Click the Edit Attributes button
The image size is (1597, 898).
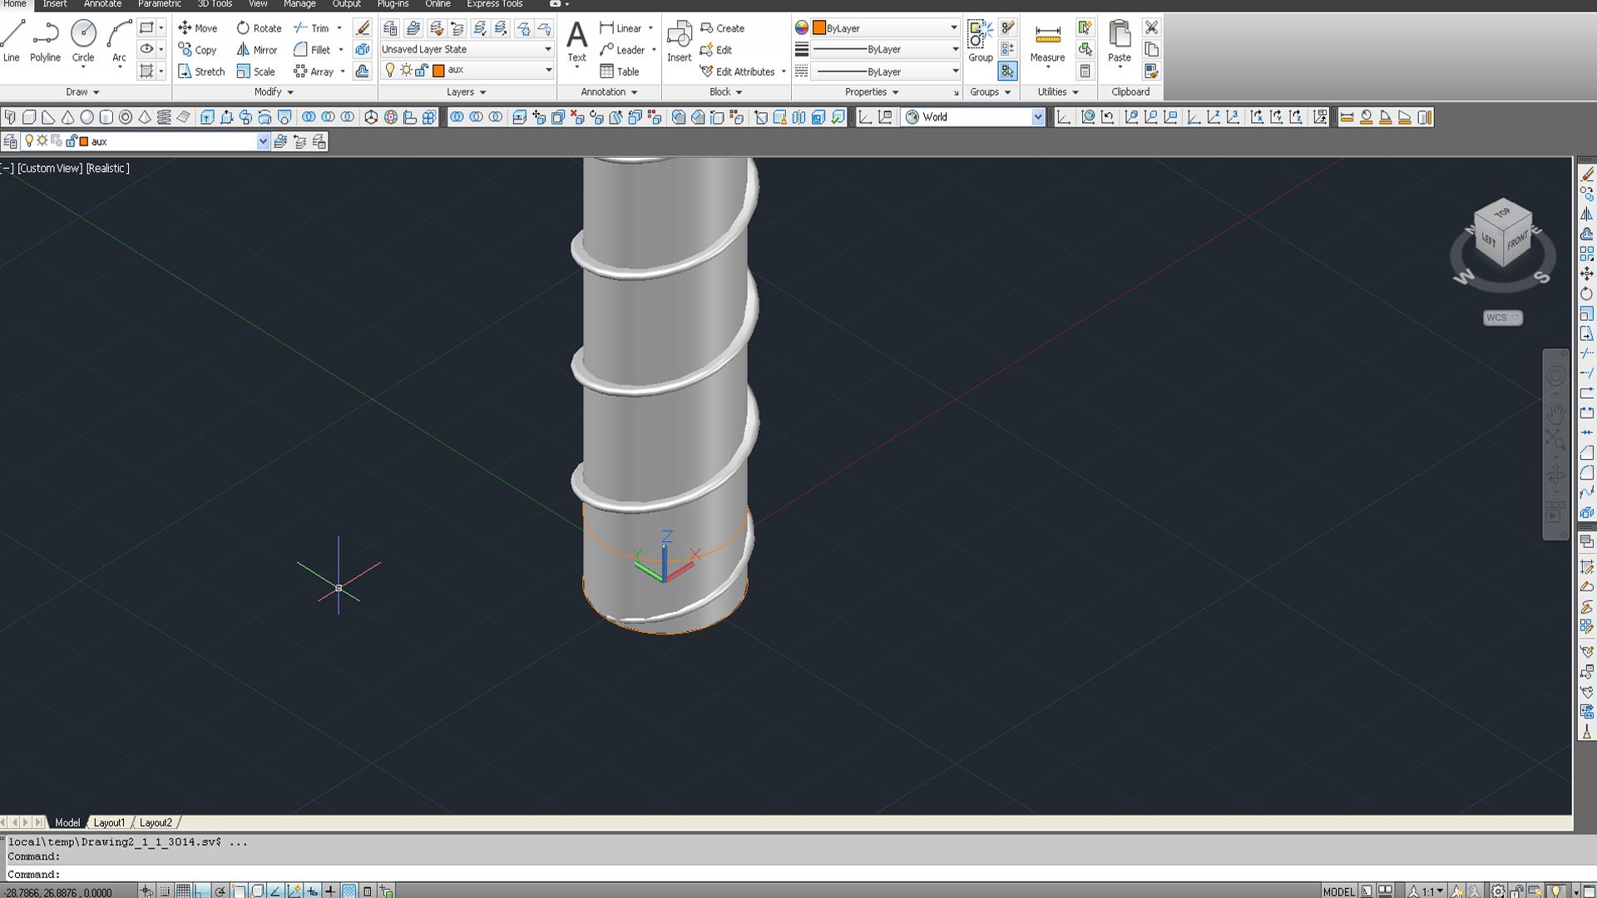739,72
